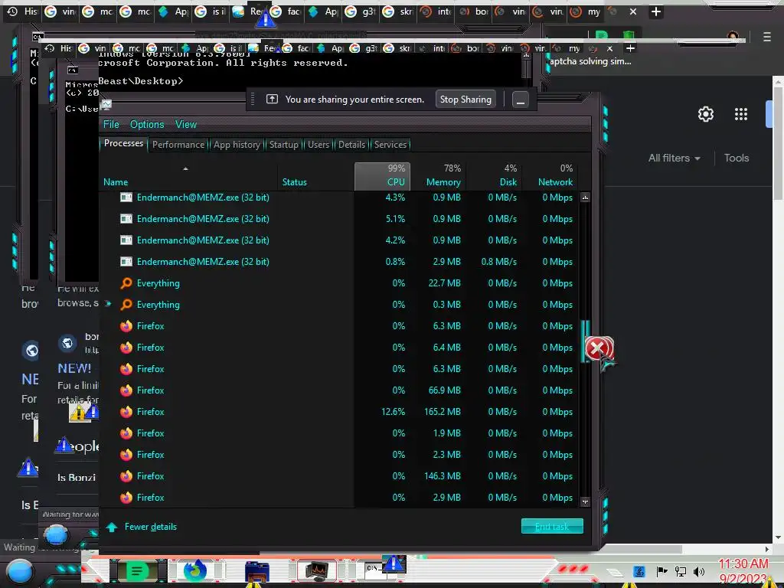Click Tools in Google search options

click(737, 158)
